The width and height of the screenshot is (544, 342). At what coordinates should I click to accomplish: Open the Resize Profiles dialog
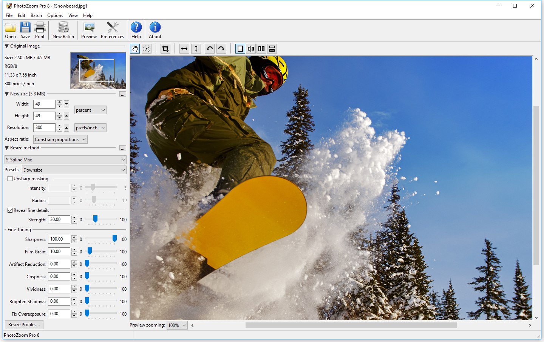click(x=24, y=324)
